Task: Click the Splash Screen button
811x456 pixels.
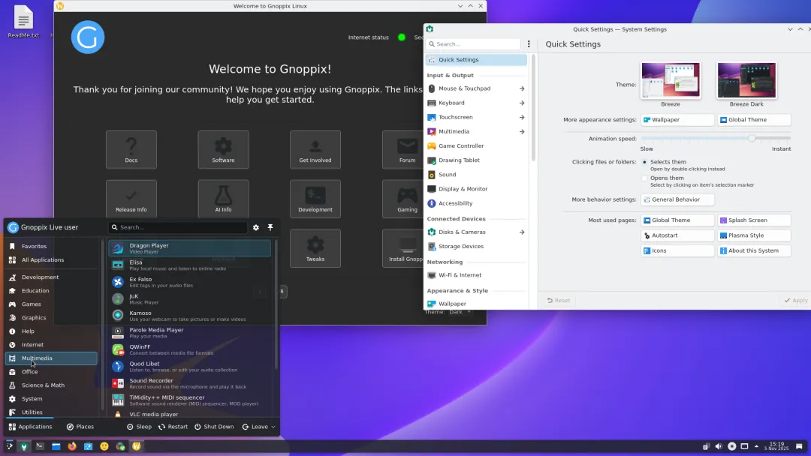Action: coord(754,220)
